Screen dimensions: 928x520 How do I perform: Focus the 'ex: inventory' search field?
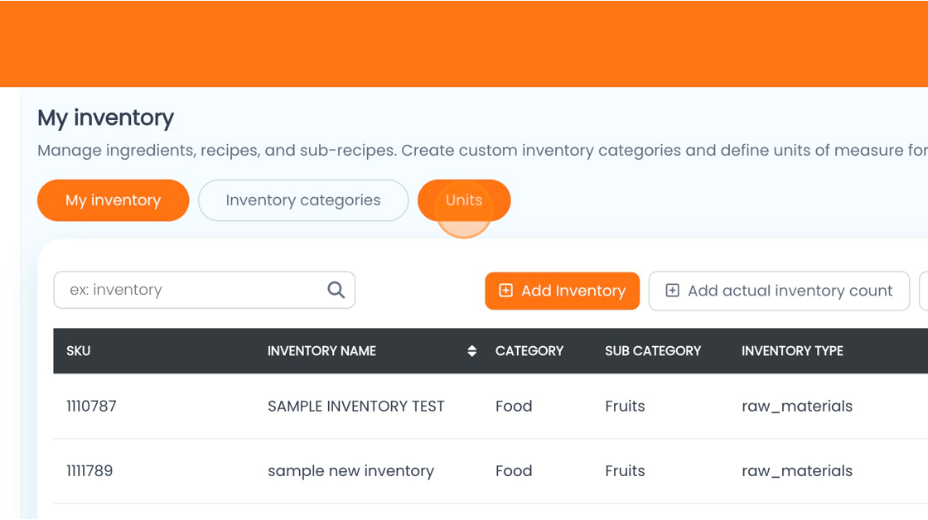pyautogui.click(x=204, y=290)
